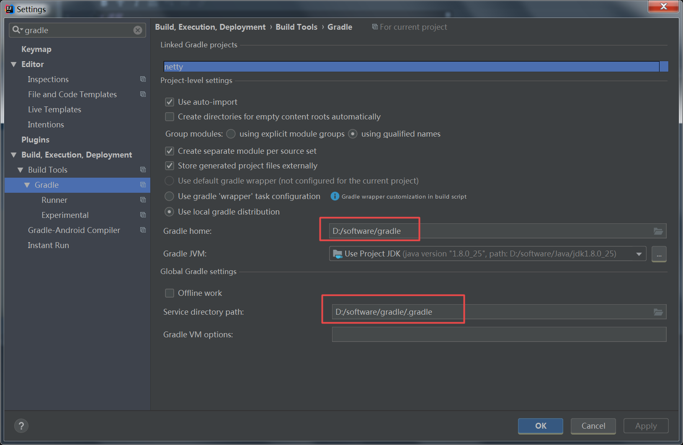Focus the Service directory path field
This screenshot has width=683, height=445.
point(499,312)
